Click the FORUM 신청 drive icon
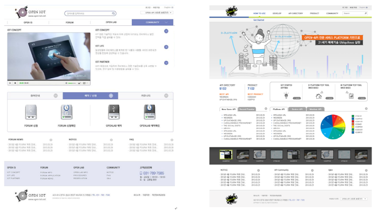 pyautogui.click(x=31, y=112)
